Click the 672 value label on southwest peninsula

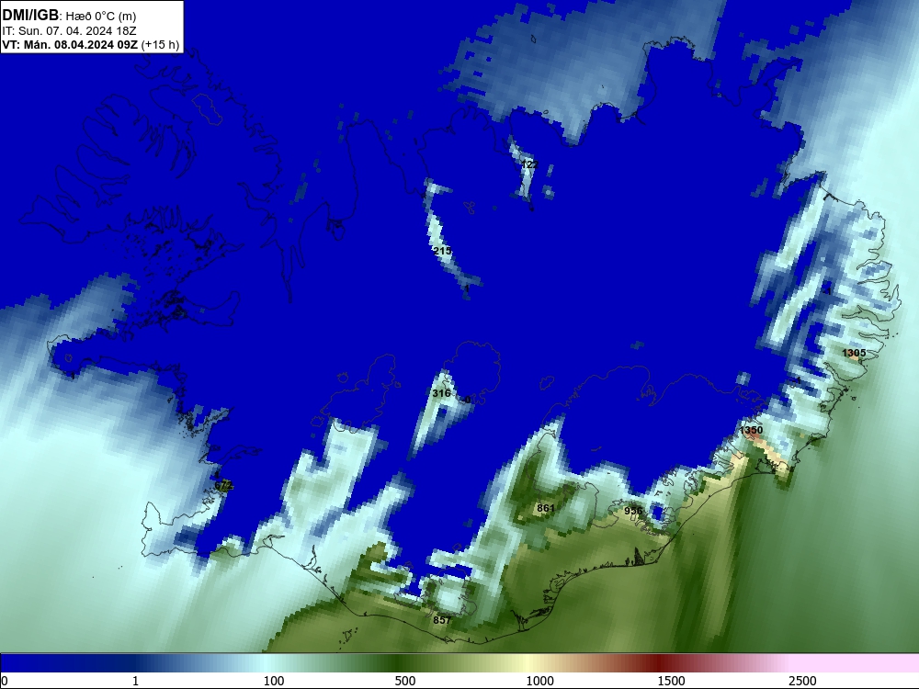(223, 486)
